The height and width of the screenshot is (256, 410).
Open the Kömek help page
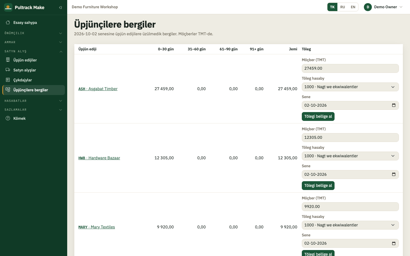[x=34, y=118]
